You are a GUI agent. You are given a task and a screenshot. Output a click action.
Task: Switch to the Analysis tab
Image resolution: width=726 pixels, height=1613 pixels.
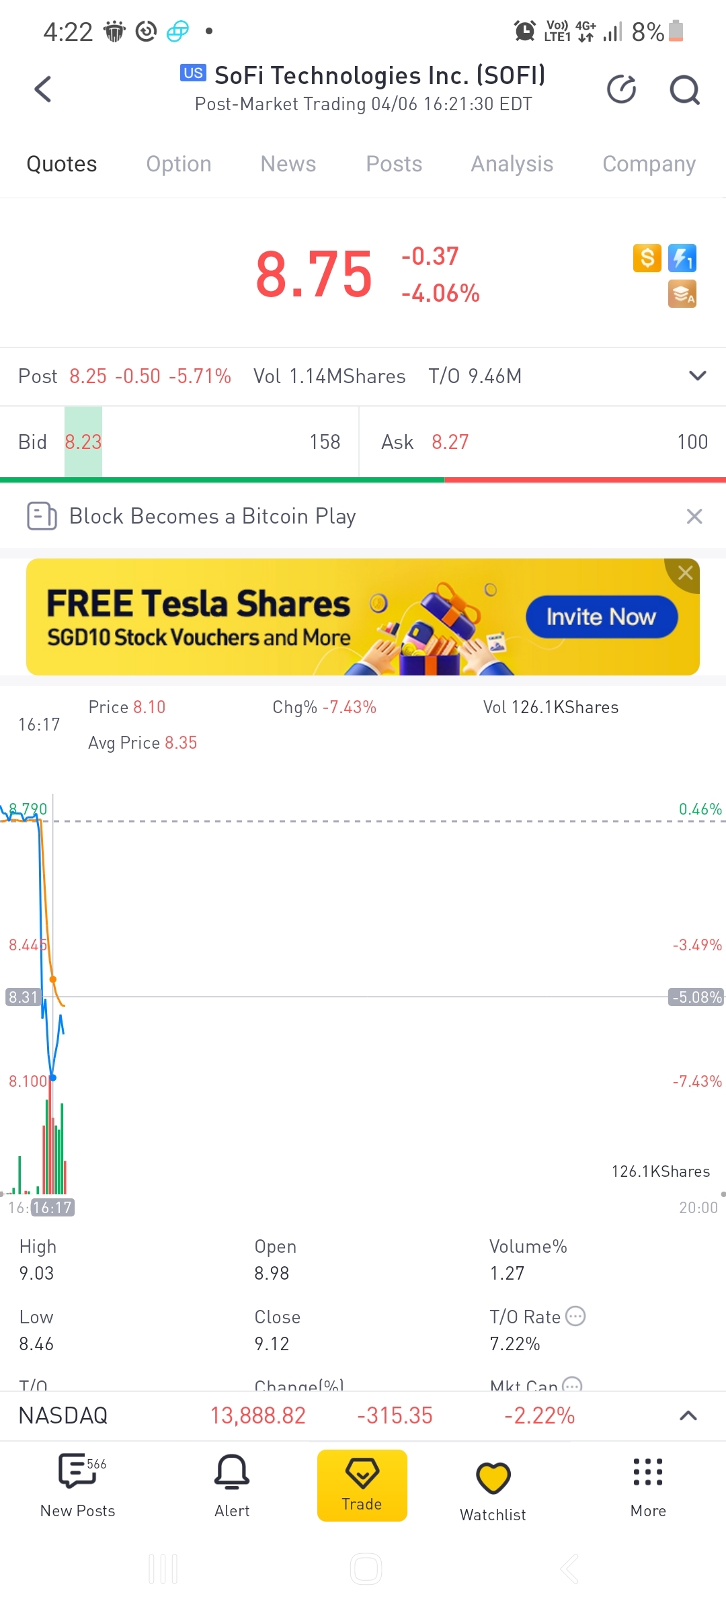coord(512,164)
